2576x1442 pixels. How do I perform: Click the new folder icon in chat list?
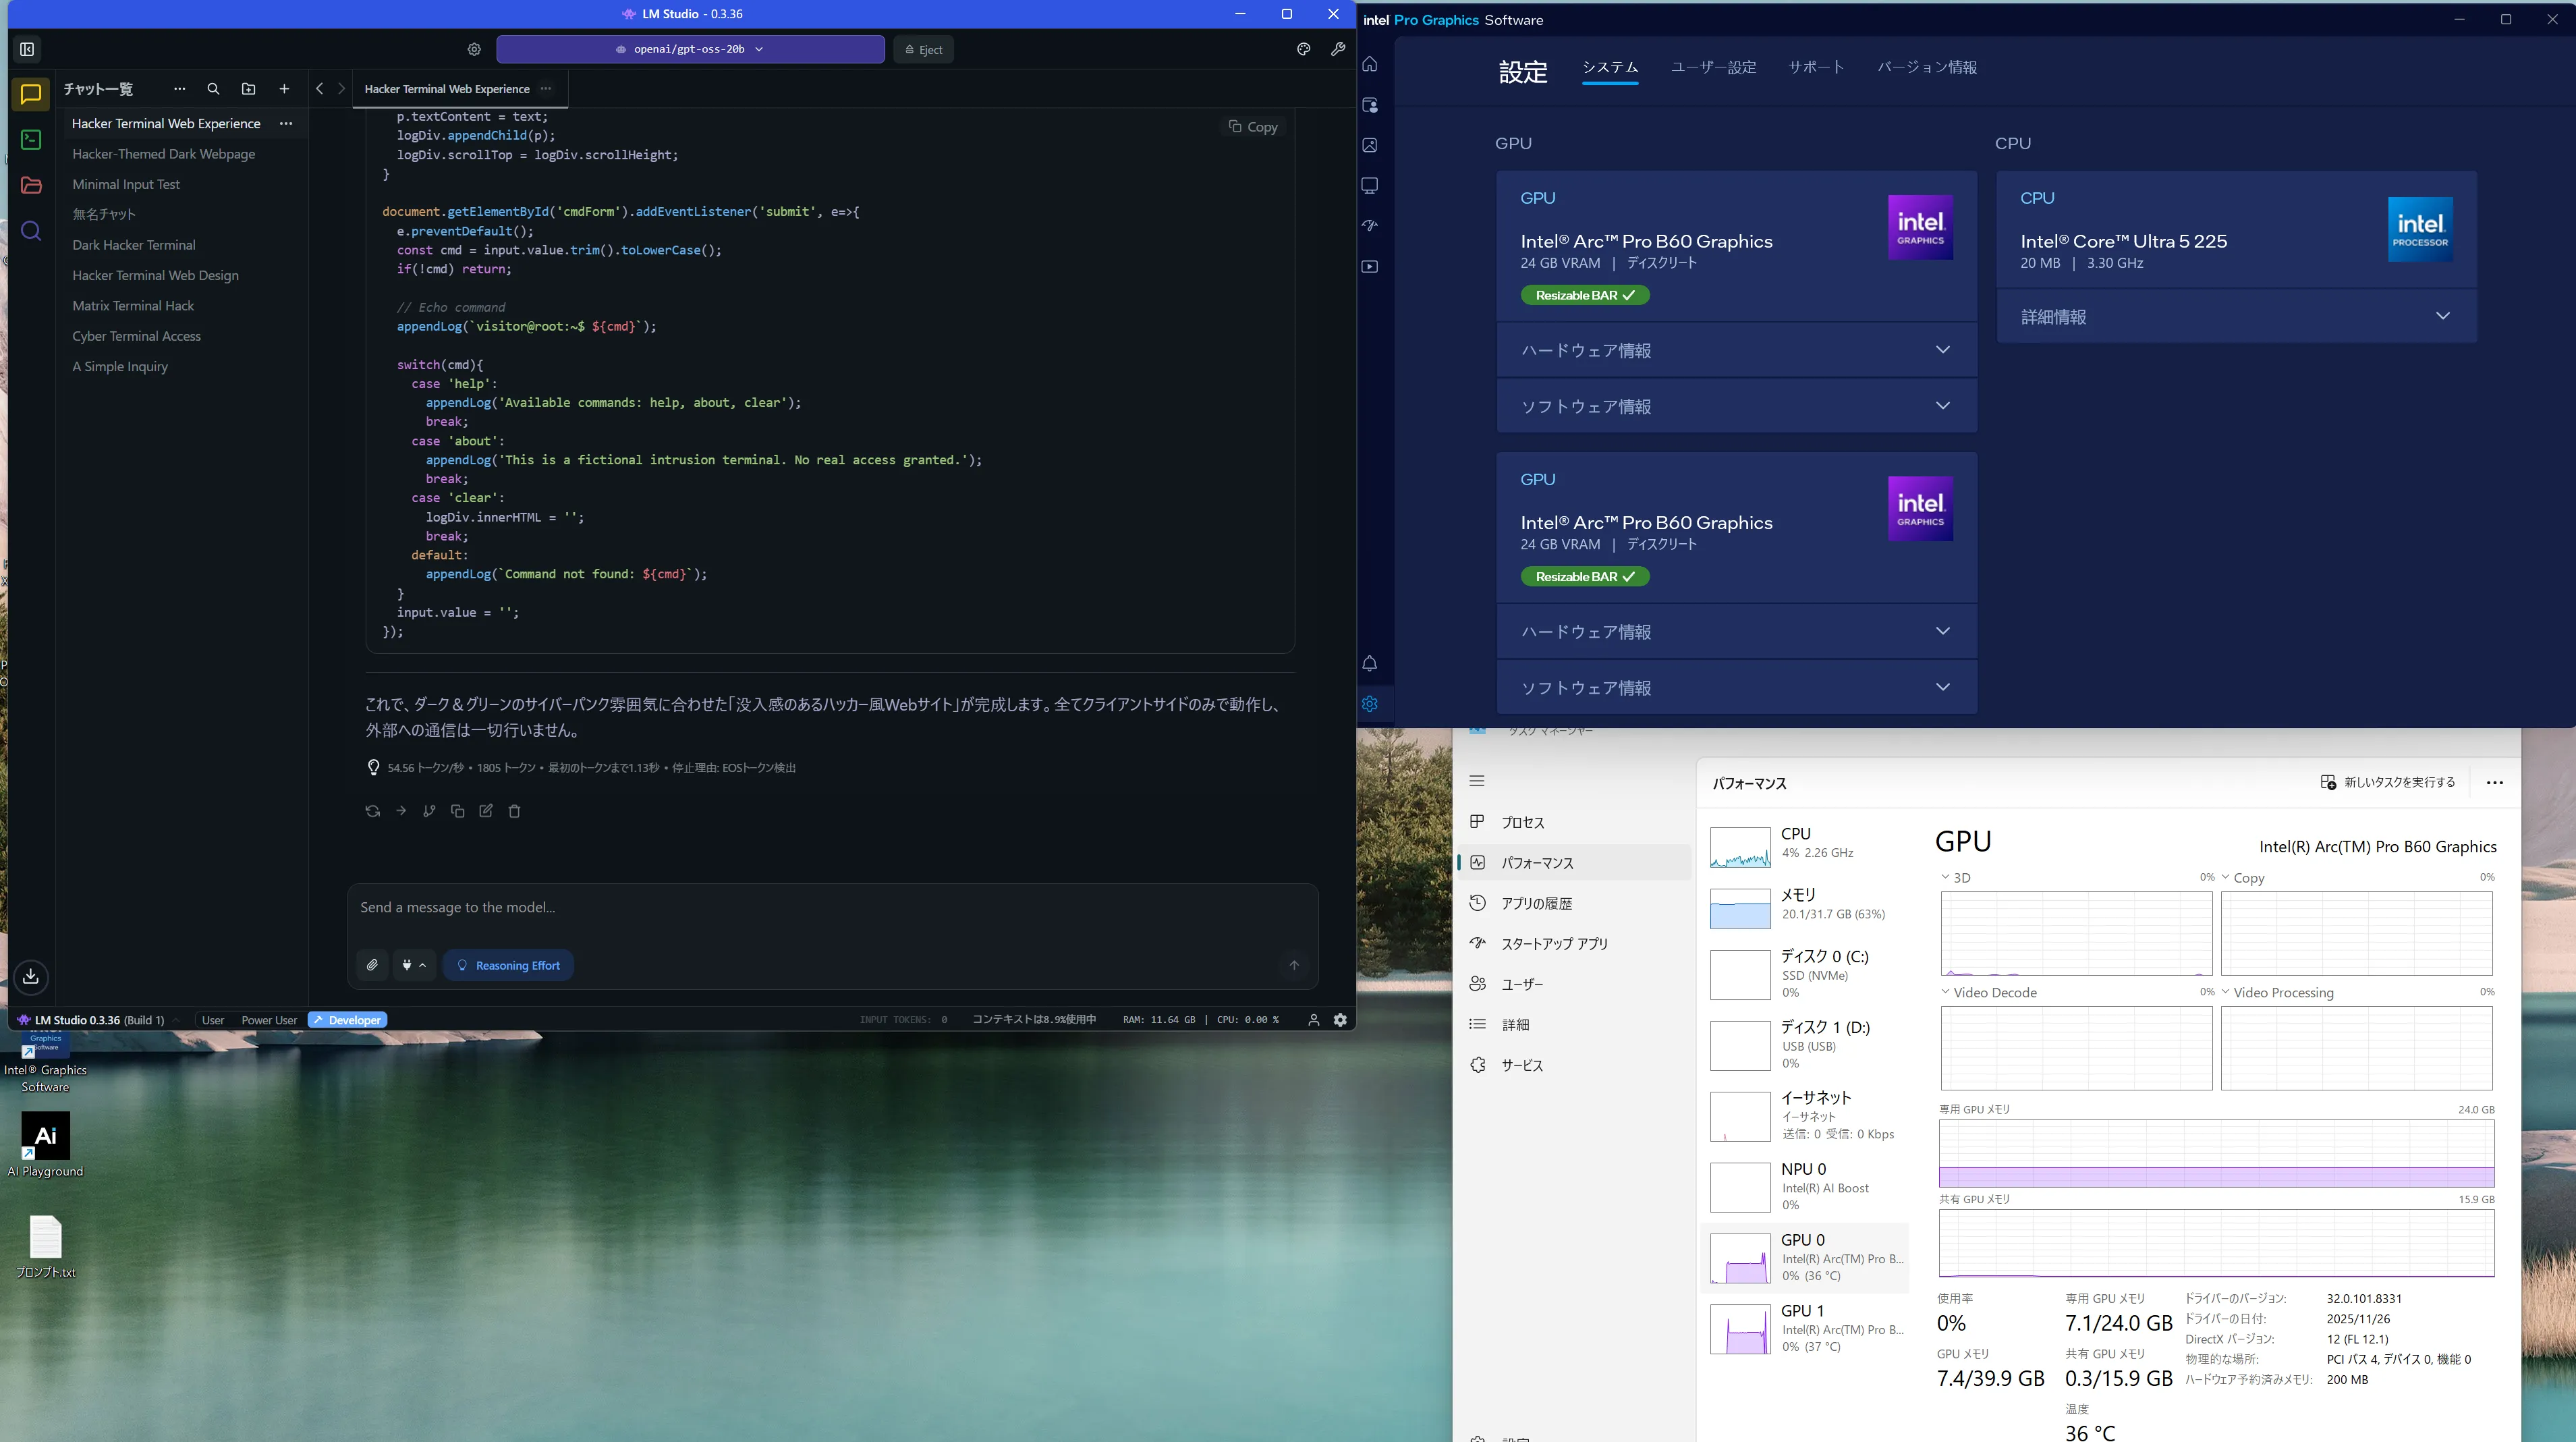[x=248, y=89]
